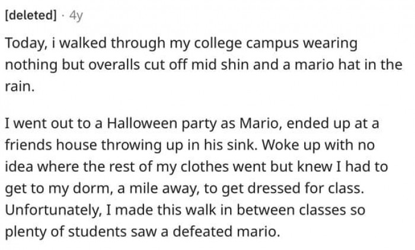415x250 pixels.
Task: Click the word "Halloween" in second paragraph
Action: 142,124
